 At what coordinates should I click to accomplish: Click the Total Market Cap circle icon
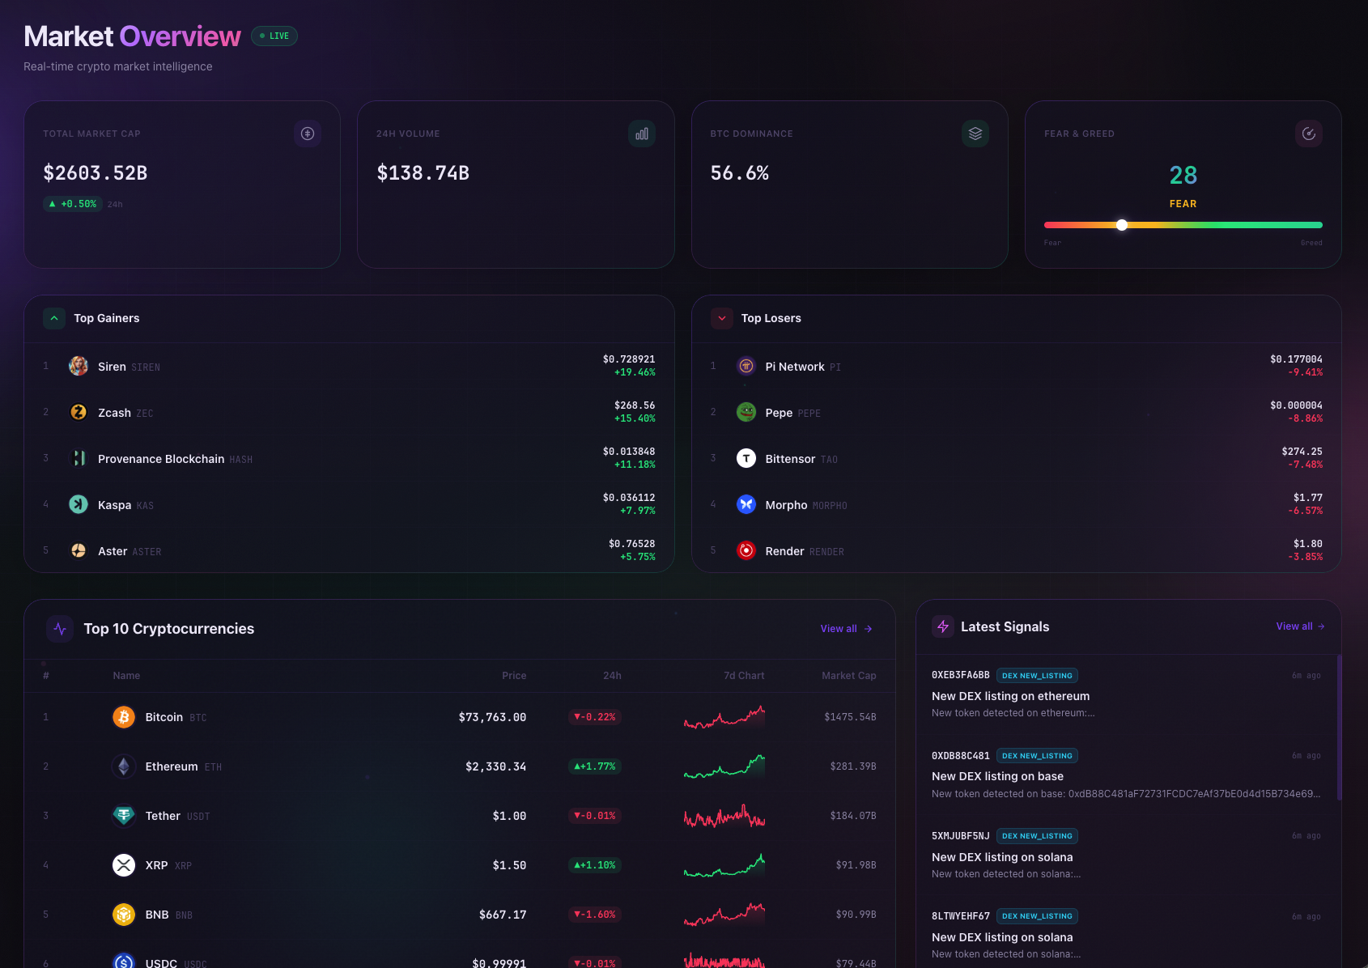coord(307,134)
